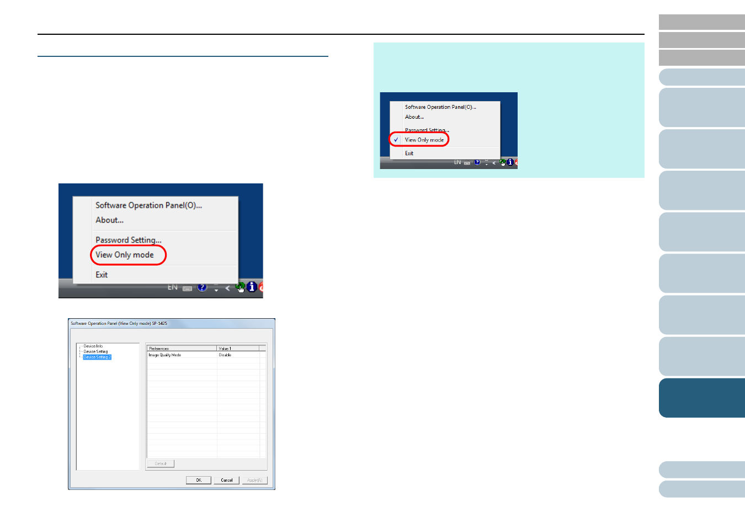The width and height of the screenshot is (745, 527).
Task: Open the dark blue highlighted sidebar tab
Action: tap(701, 398)
